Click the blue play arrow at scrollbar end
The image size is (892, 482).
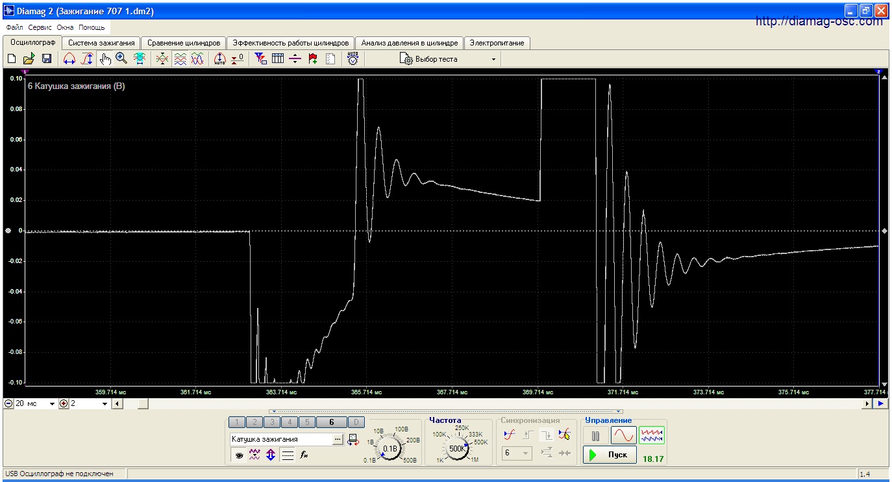(x=881, y=403)
